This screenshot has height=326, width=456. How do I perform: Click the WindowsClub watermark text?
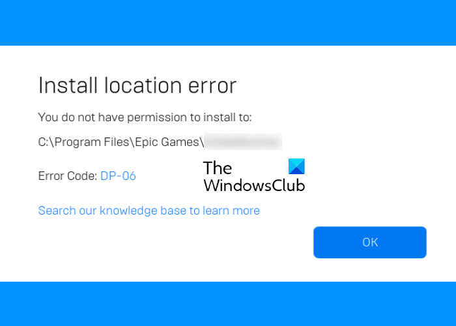coord(254,185)
